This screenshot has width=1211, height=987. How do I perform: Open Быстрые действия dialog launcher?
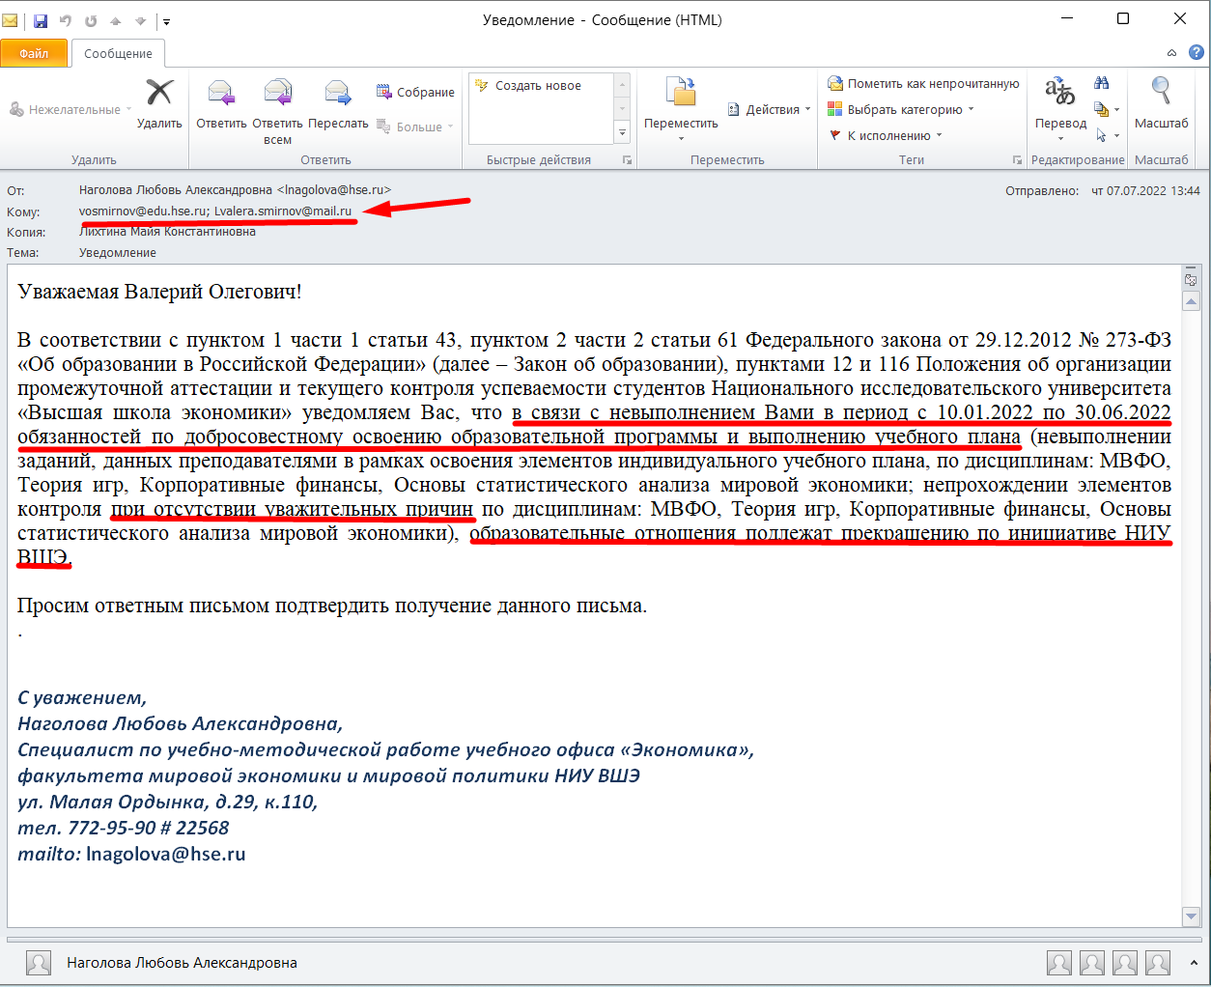click(x=627, y=160)
